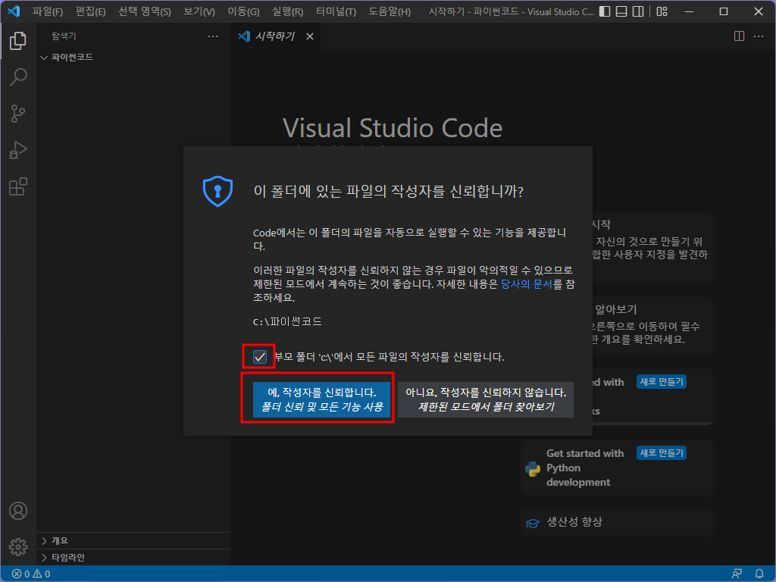
Task: Click the Python logo in walkthrough card
Action: point(533,468)
